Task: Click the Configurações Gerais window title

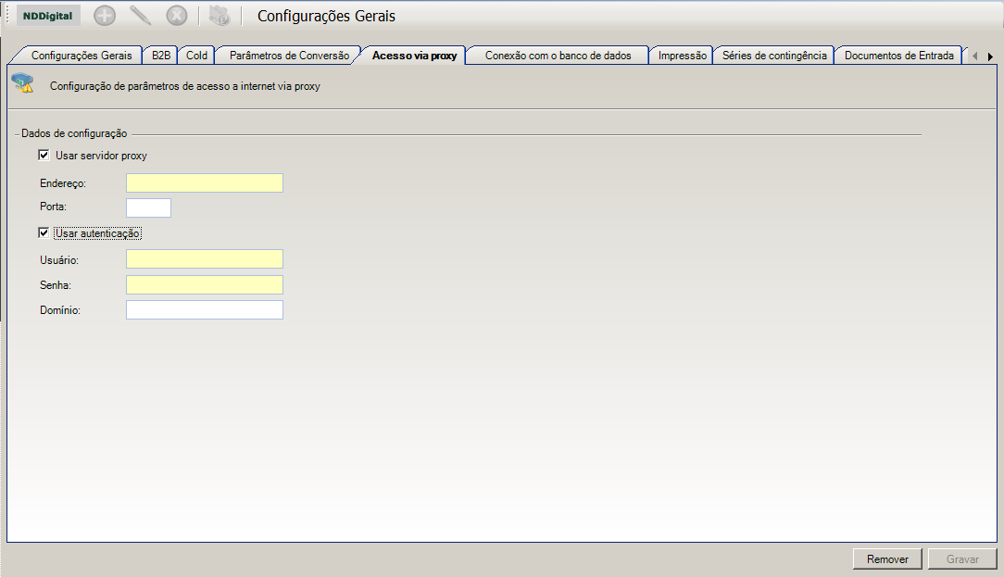Action: click(x=326, y=16)
